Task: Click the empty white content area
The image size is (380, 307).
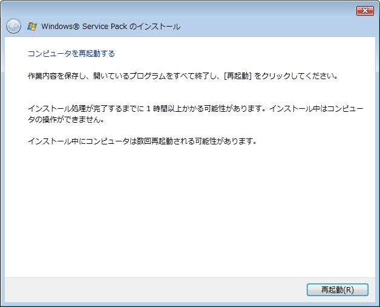Action: 190,211
